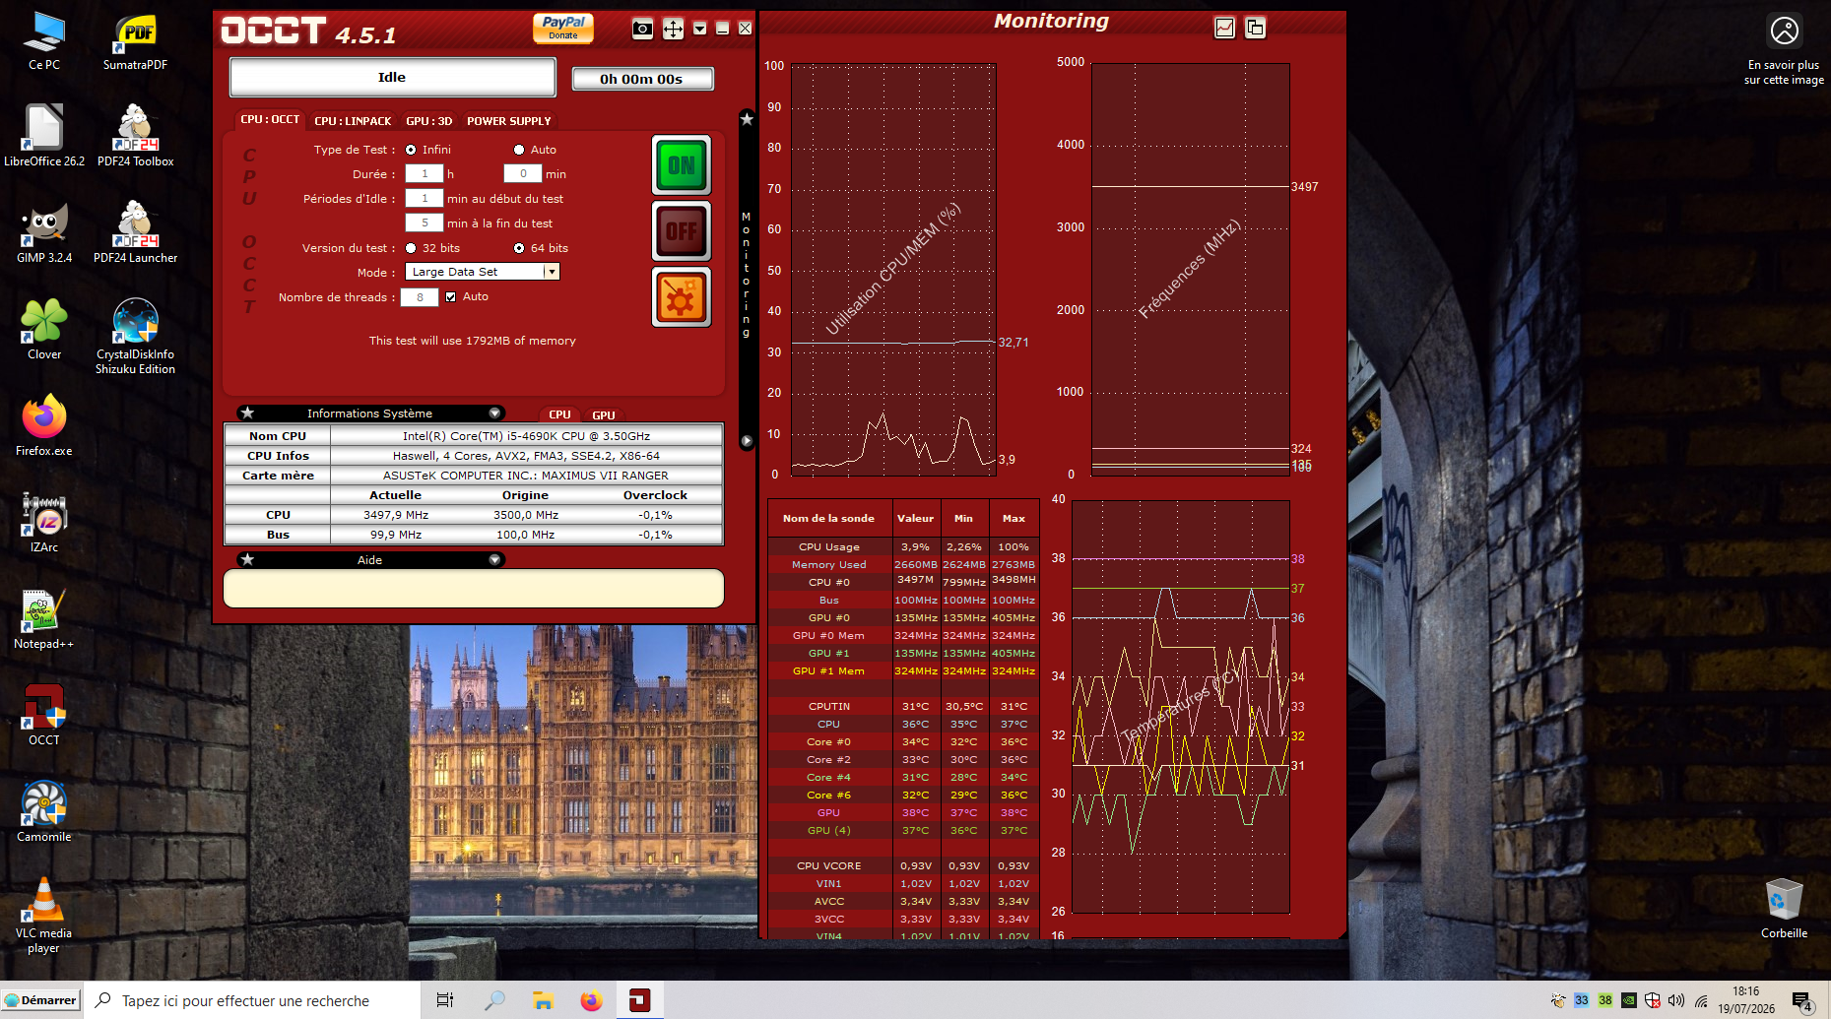1831x1019 pixels.
Task: Open the Notepad++ desktop icon
Action: point(44,618)
